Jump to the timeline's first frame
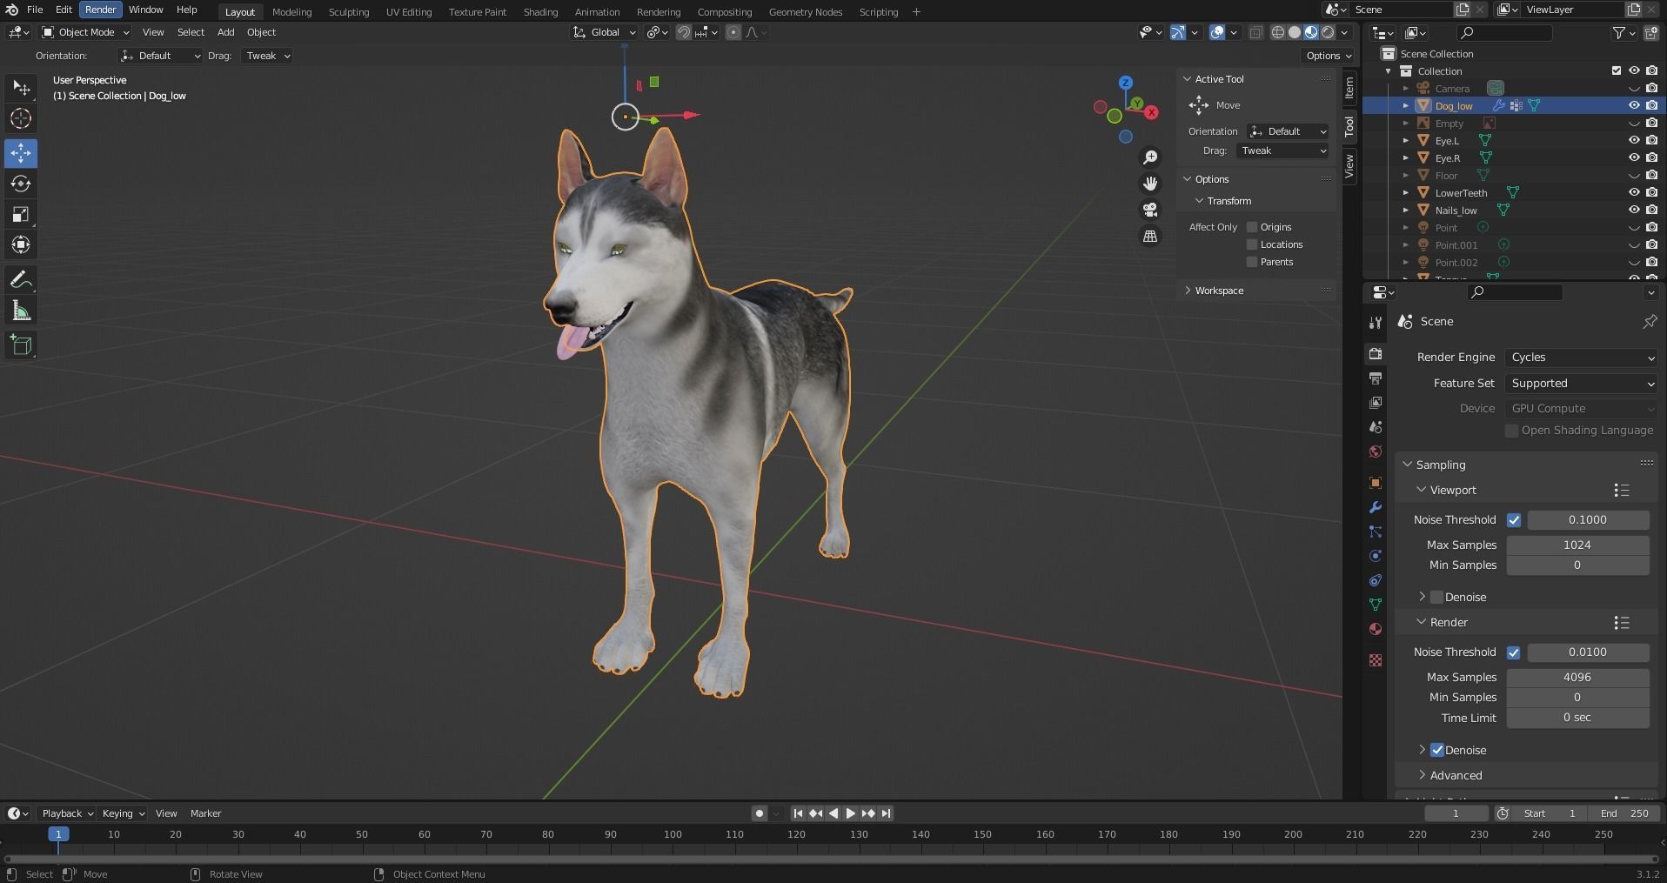This screenshot has width=1667, height=883. [797, 813]
